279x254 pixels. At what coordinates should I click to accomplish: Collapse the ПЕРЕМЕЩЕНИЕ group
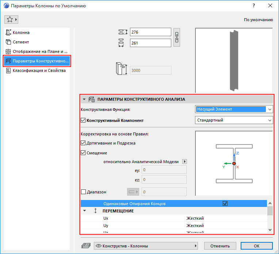click(85, 211)
